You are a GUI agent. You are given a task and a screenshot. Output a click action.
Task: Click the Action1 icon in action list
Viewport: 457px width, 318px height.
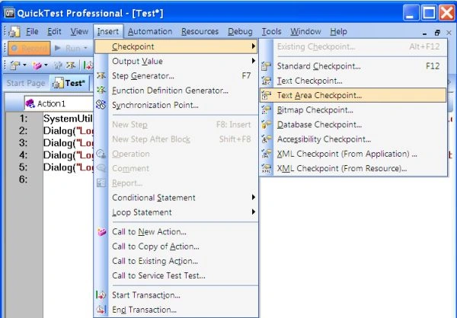tap(30, 103)
